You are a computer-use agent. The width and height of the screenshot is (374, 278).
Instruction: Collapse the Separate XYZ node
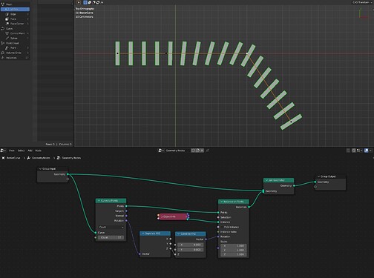click(x=143, y=234)
